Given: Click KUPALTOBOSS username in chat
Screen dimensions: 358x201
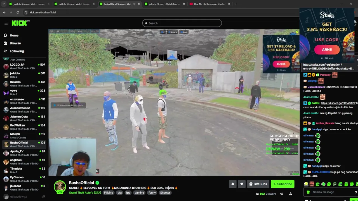Looking at the screenshot, I should tap(321, 172).
